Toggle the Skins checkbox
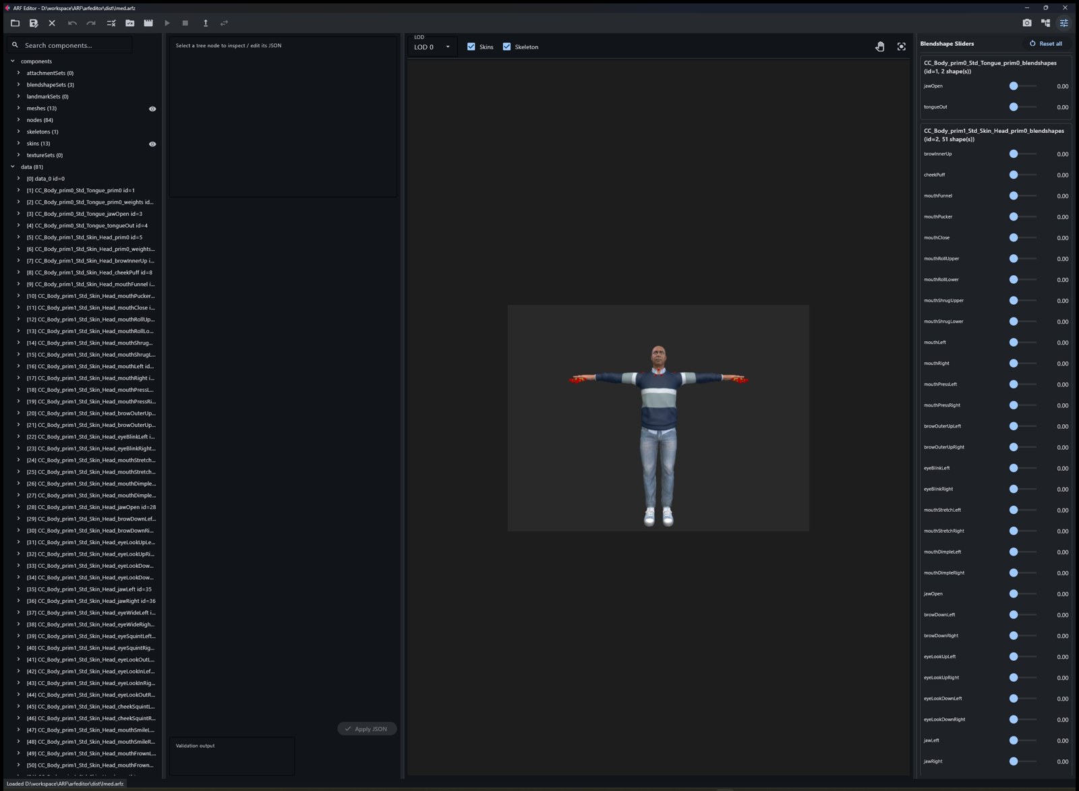The image size is (1079, 791). coord(471,47)
